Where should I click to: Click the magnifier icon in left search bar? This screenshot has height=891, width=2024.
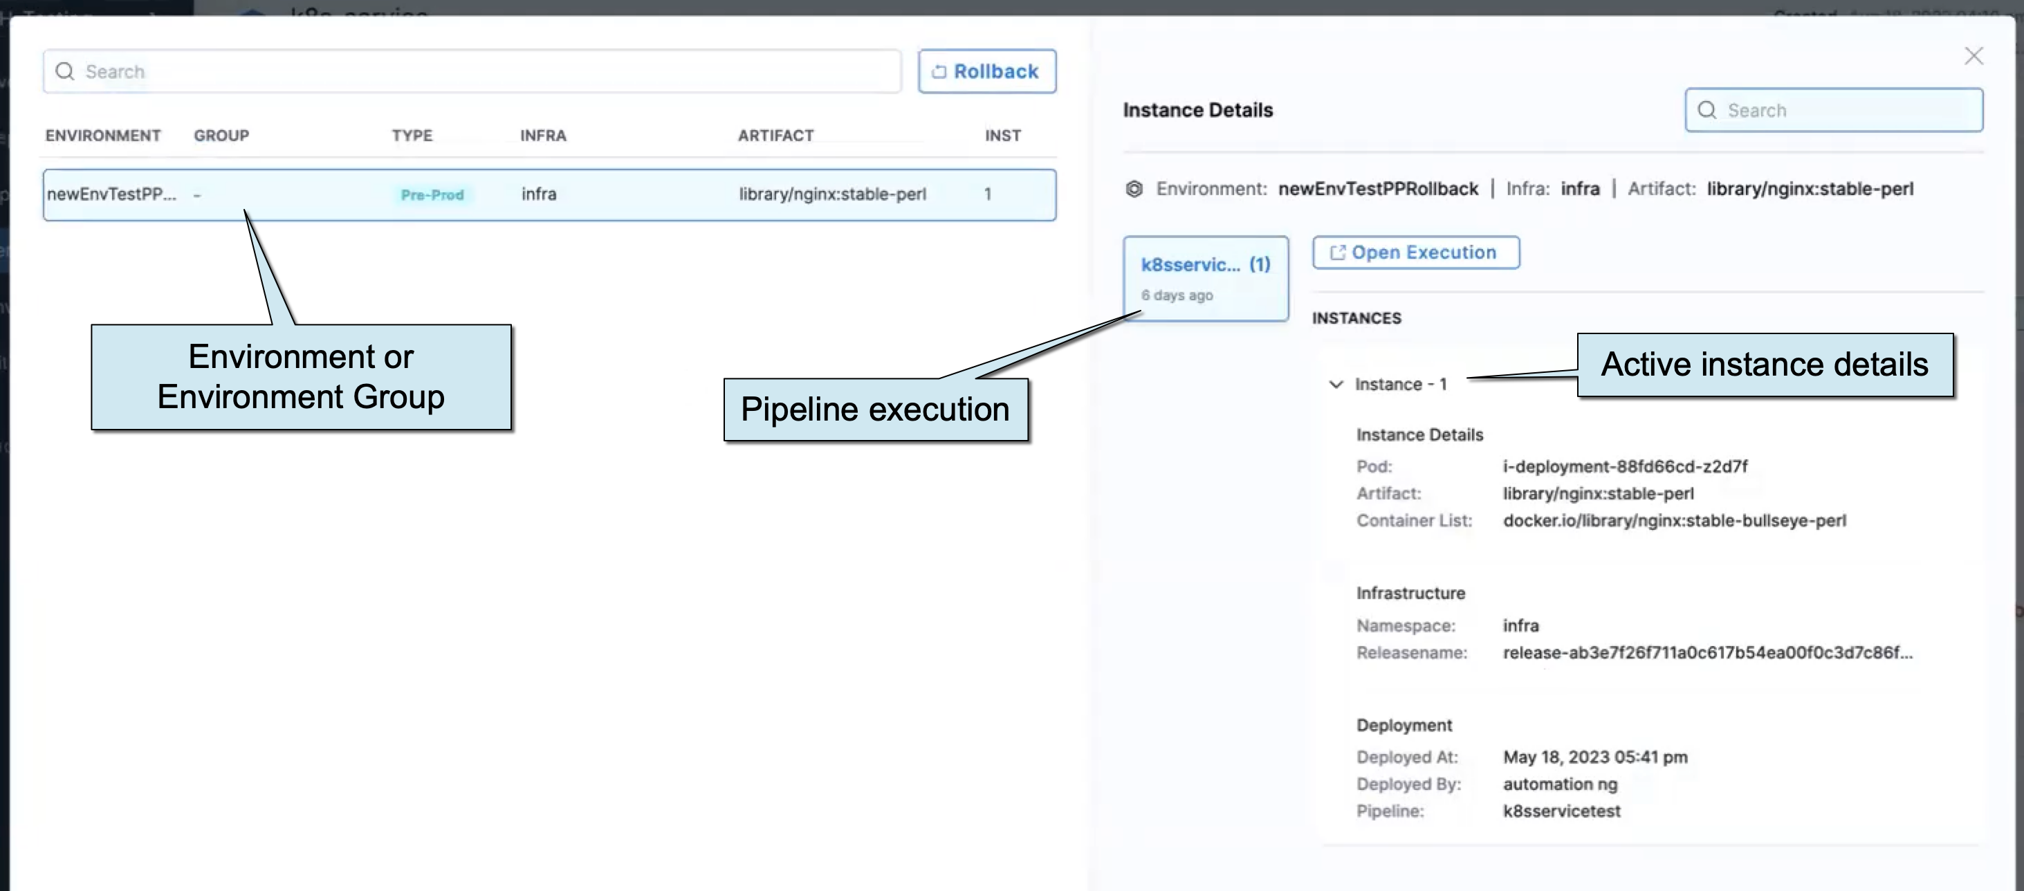[x=65, y=71]
